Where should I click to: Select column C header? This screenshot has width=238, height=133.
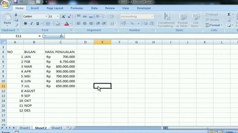(x=61, y=42)
